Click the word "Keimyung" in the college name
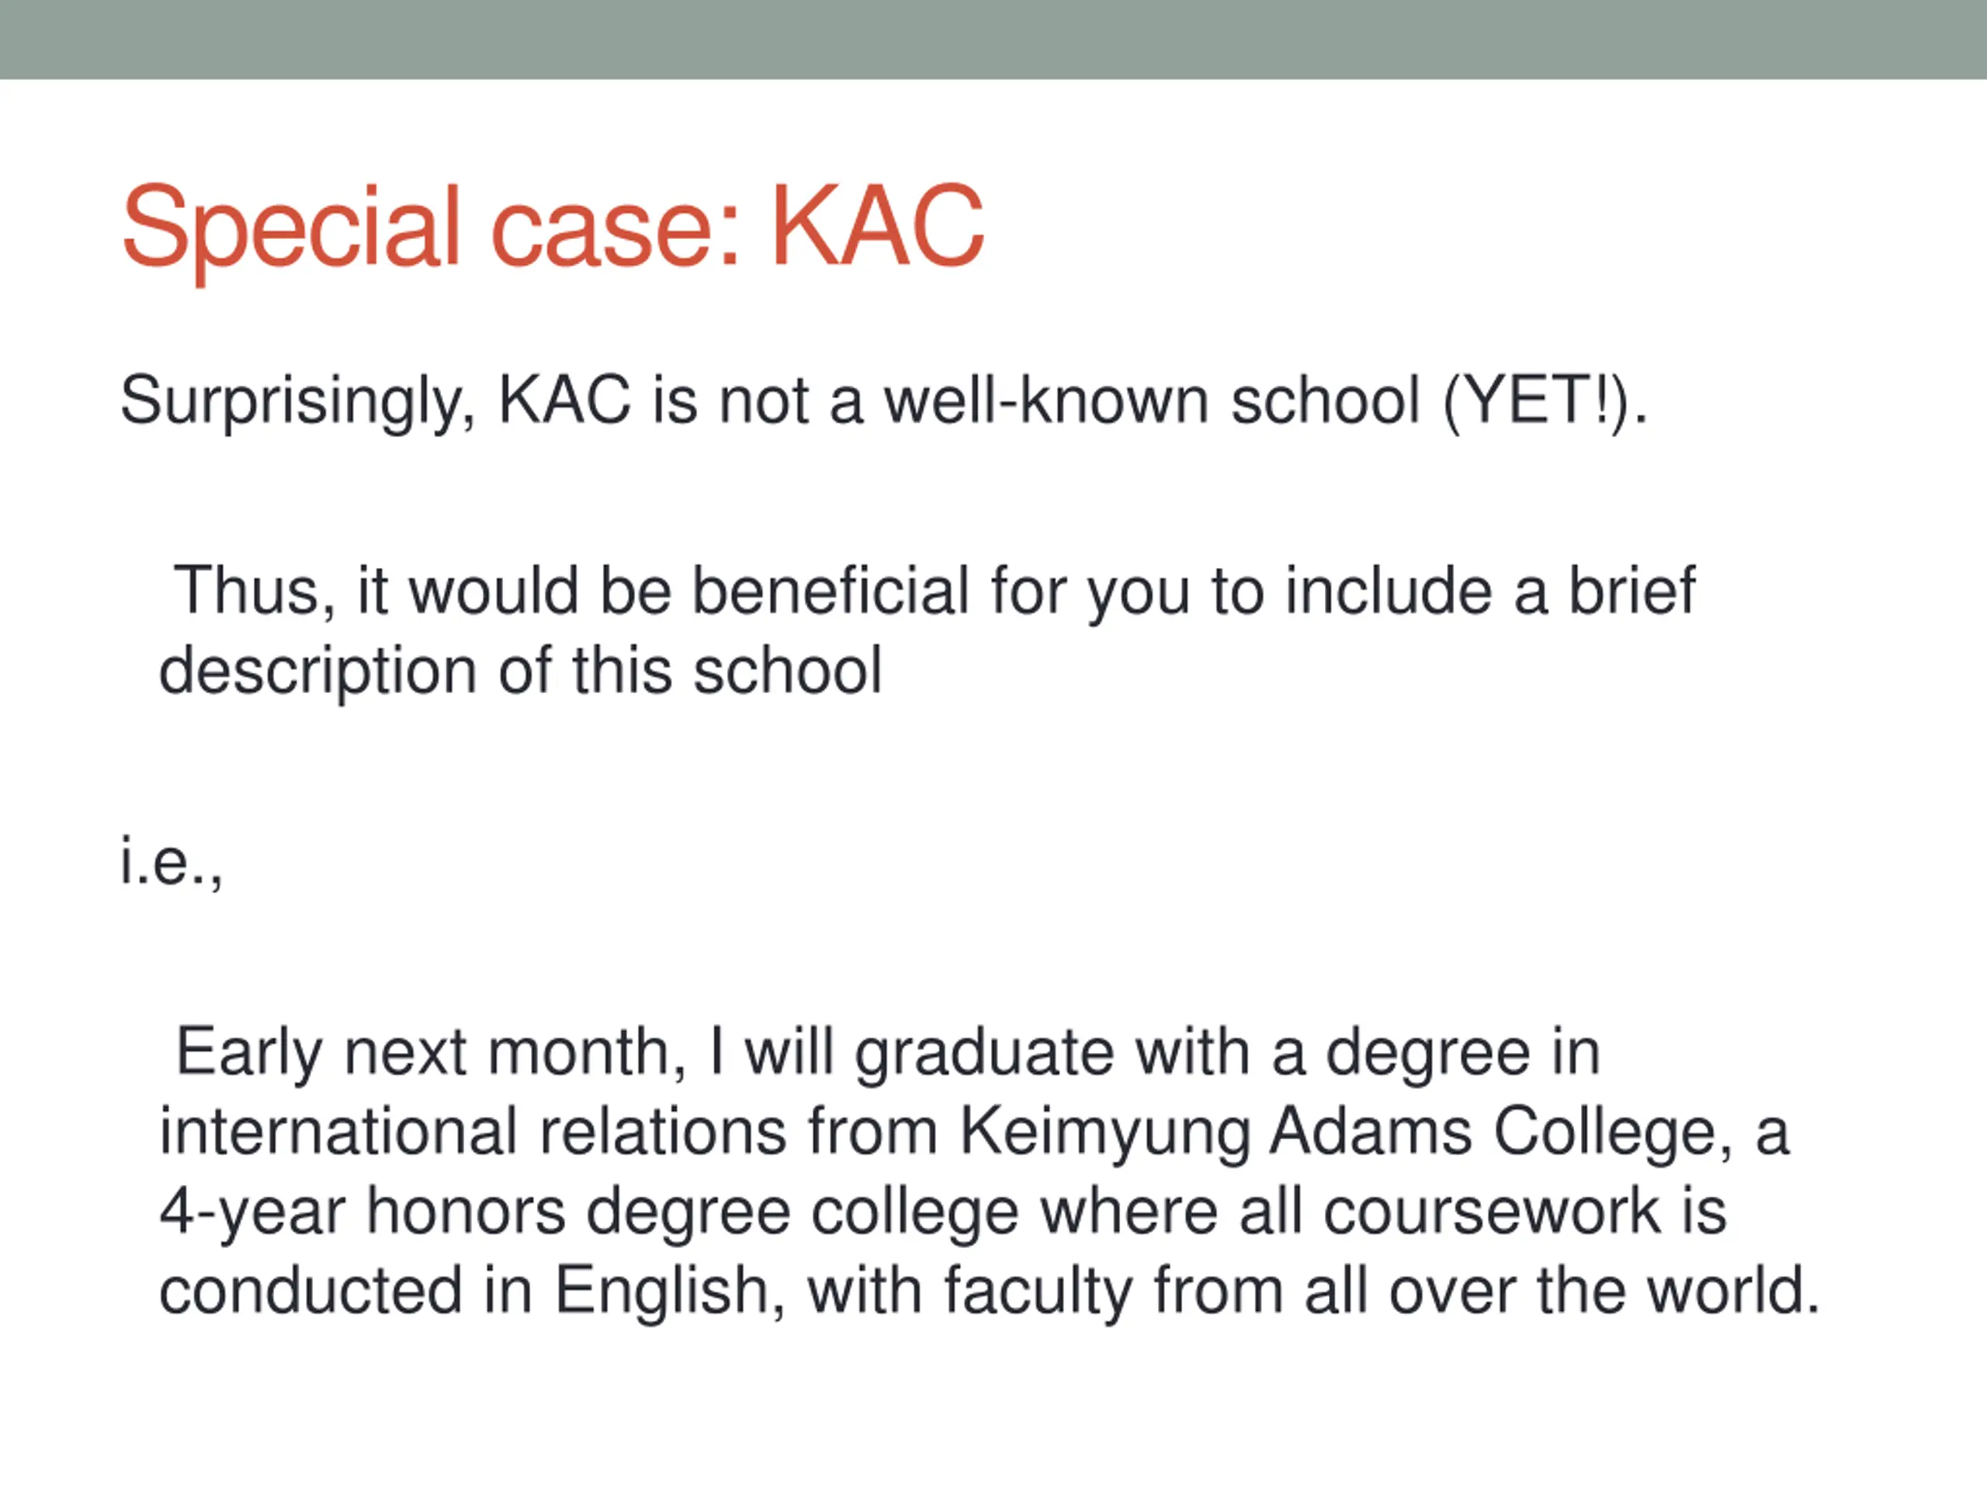1987x1490 pixels. coord(1104,1131)
